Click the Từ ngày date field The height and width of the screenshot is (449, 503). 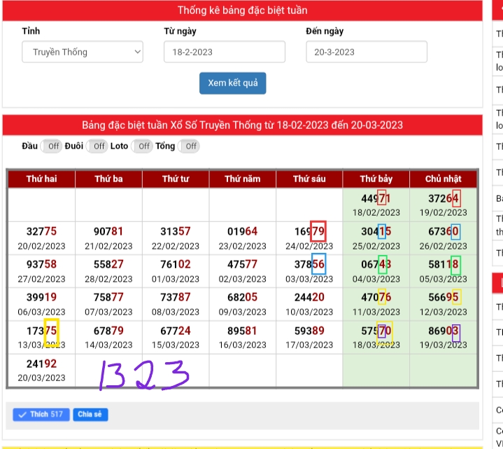click(x=224, y=52)
